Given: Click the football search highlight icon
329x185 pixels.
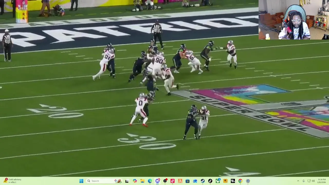Looking at the screenshot, I should click(118, 181).
